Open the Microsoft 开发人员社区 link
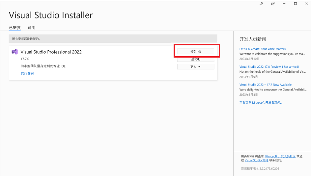 tap(280, 156)
